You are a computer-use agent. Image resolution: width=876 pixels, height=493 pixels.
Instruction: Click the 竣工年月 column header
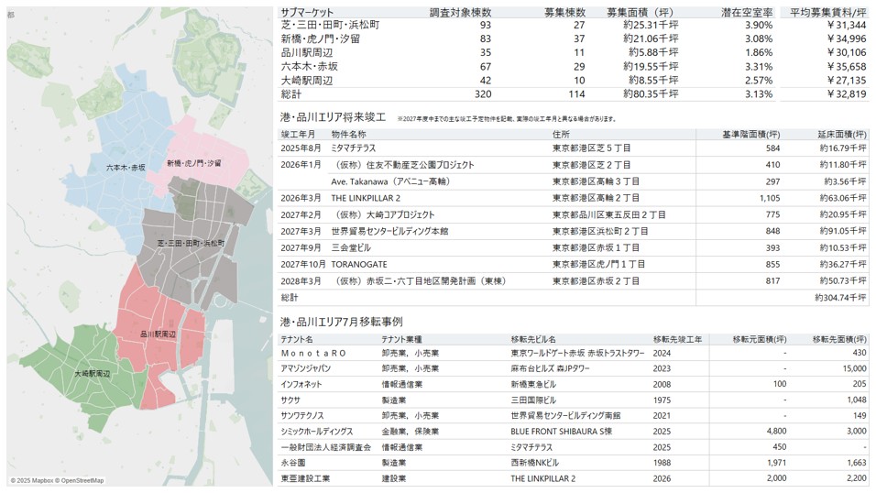pyautogui.click(x=298, y=135)
